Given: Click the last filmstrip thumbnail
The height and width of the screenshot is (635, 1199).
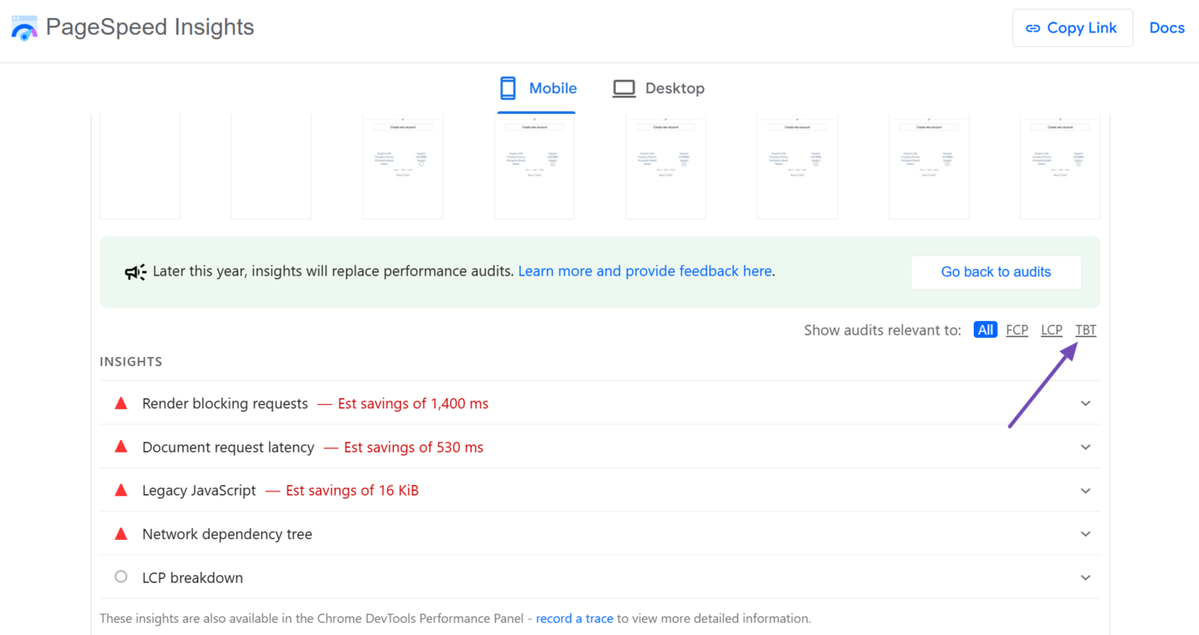Looking at the screenshot, I should [1060, 166].
